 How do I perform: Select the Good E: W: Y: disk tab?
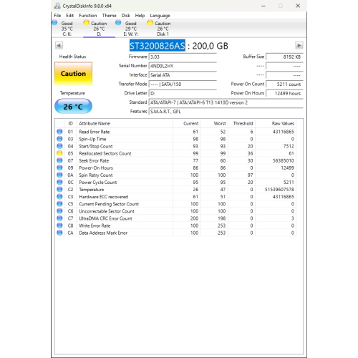[x=131, y=29]
